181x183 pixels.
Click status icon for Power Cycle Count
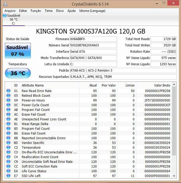(x=8, y=105)
